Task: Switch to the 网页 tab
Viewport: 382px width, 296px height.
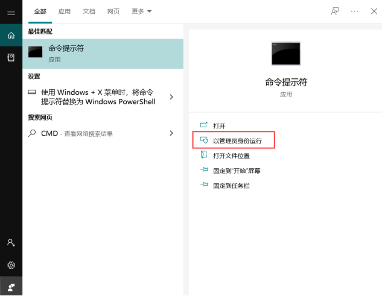Action: (113, 11)
